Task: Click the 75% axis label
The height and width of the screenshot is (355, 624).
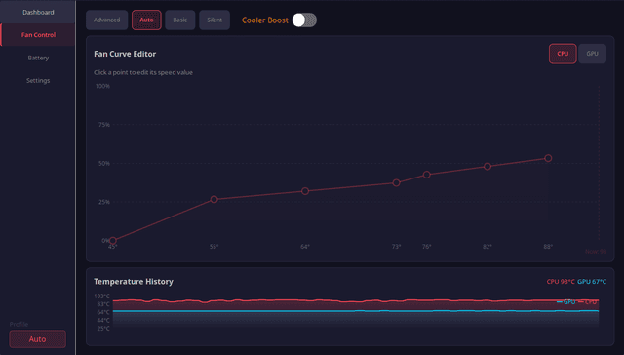Action: tap(104, 125)
